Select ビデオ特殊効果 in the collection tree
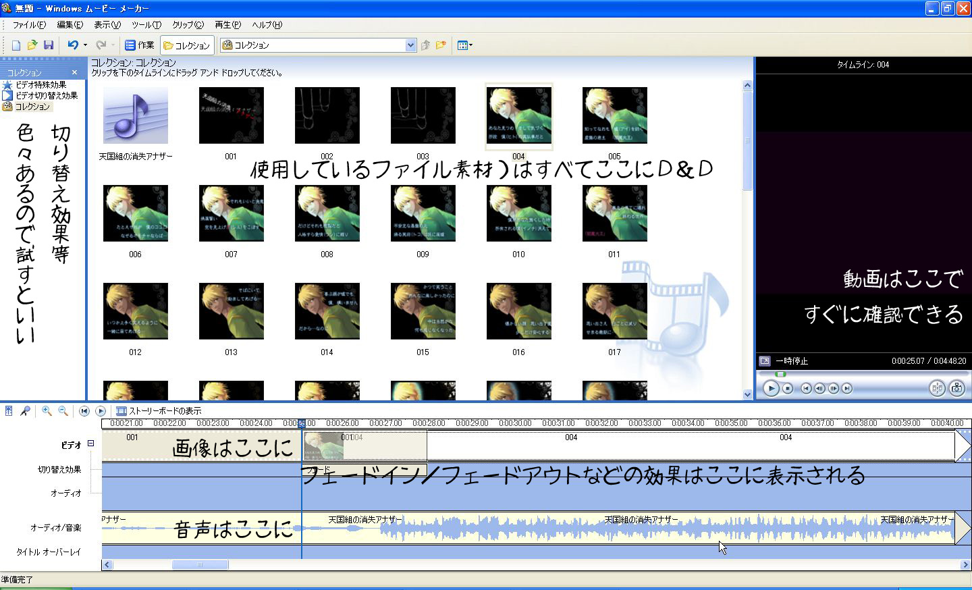Screen dimensions: 972x590 coord(40,85)
